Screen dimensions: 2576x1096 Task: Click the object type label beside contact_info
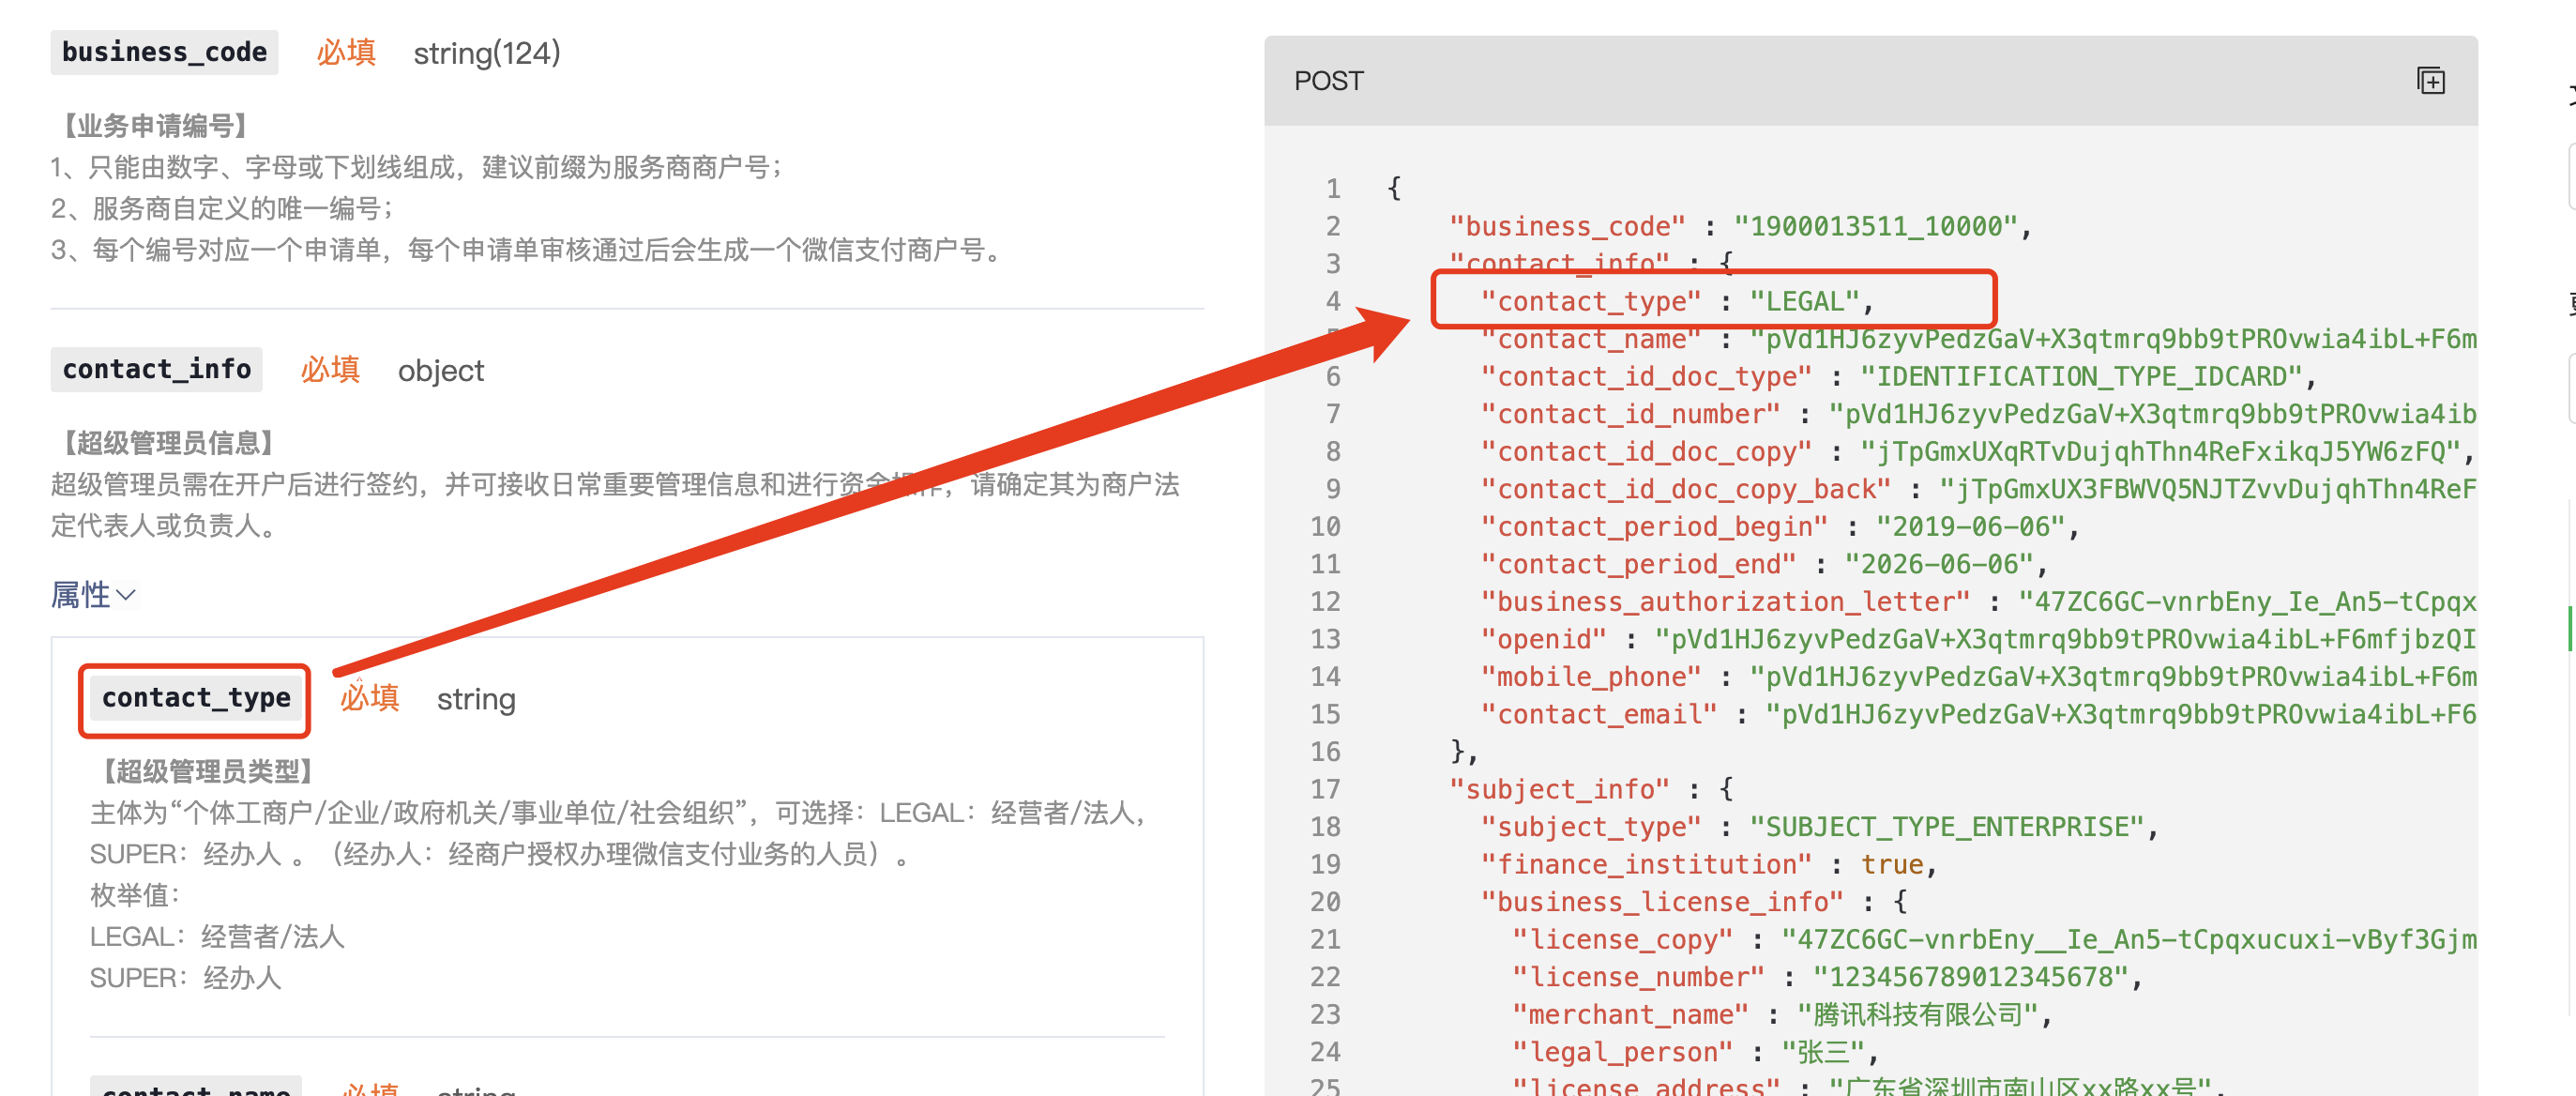coord(440,371)
